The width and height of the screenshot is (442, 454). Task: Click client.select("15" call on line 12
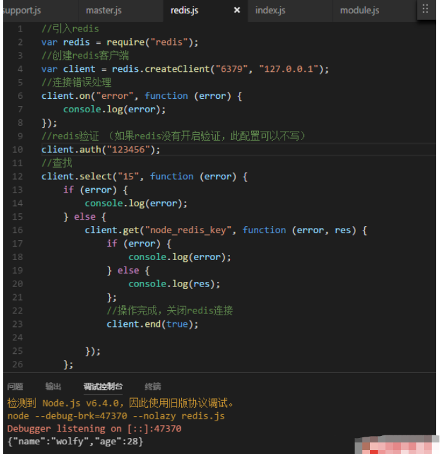click(x=90, y=177)
